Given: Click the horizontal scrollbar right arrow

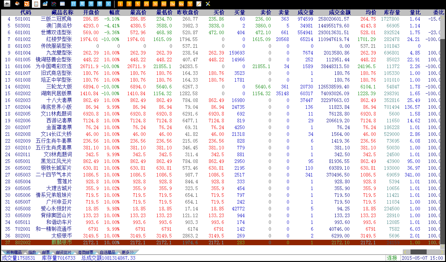Looking at the screenshot, I should 442,252.
